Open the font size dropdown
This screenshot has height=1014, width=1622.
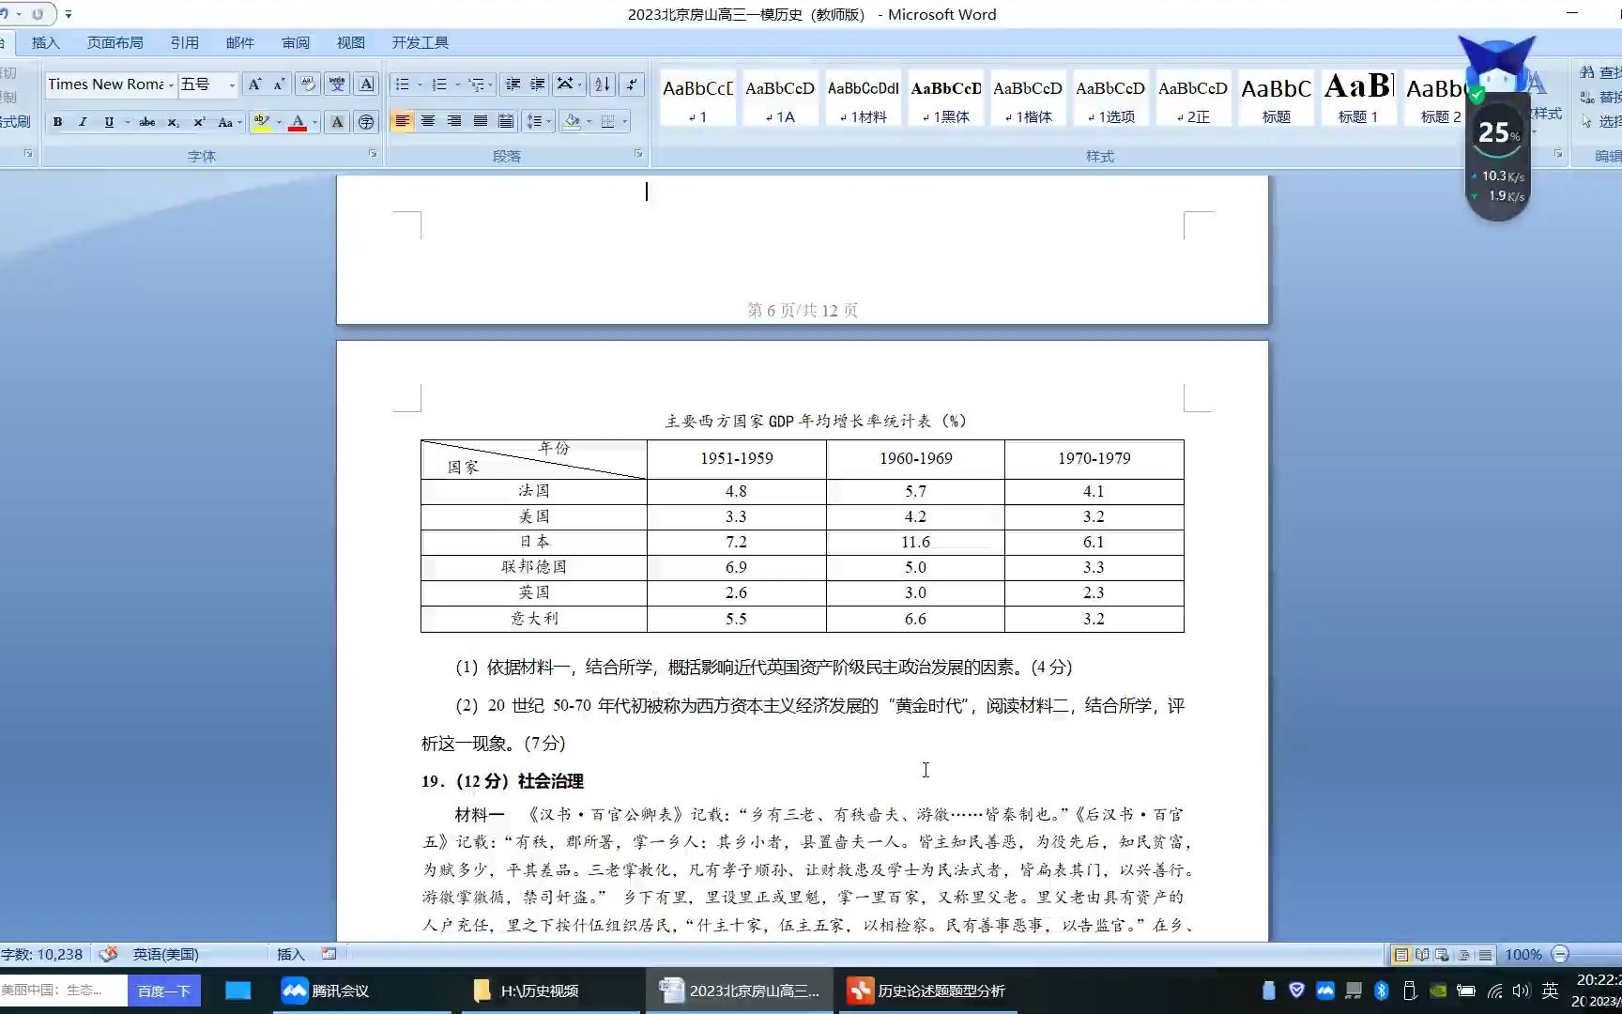pyautogui.click(x=232, y=84)
